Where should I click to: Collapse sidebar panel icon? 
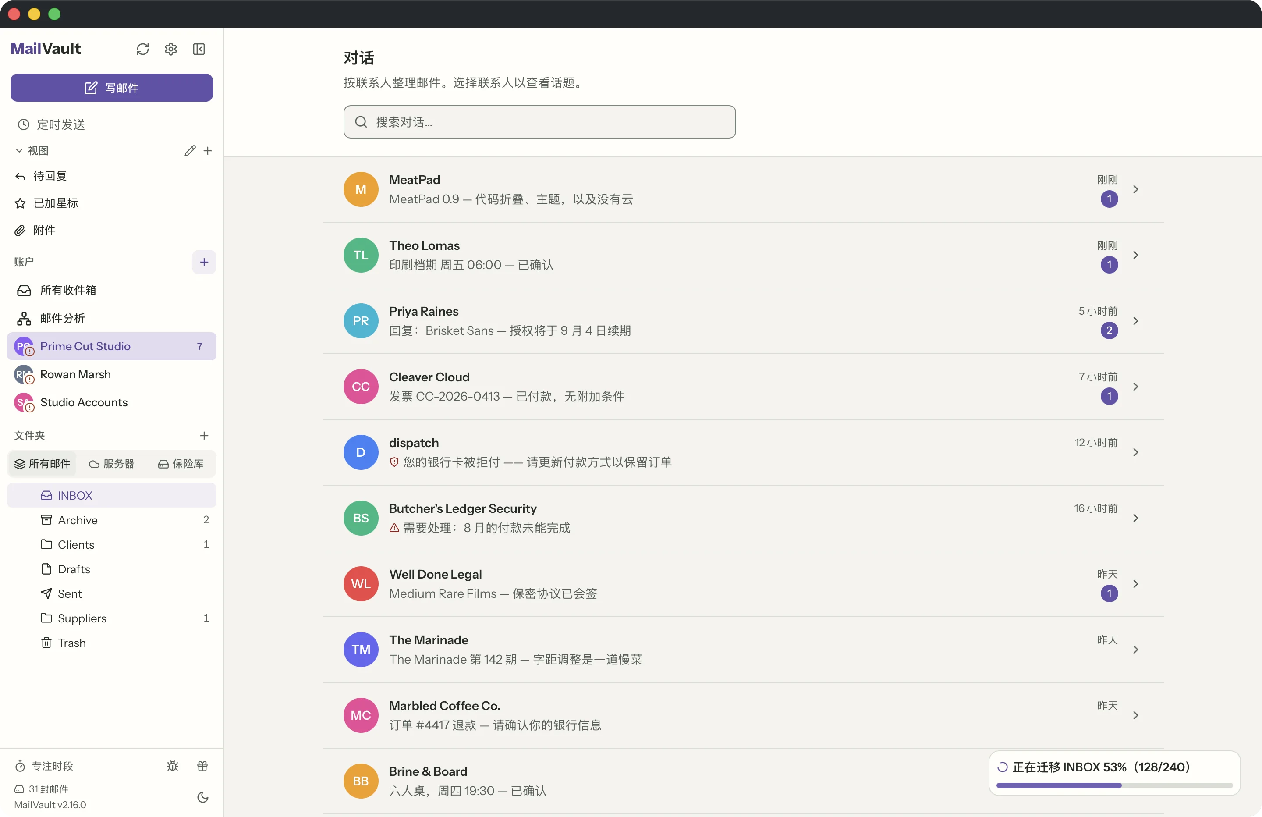pyautogui.click(x=199, y=50)
